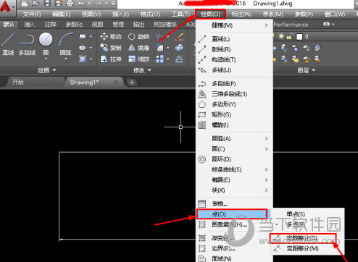Select the 圆弧 Arc tool in the ribbon

(65, 44)
